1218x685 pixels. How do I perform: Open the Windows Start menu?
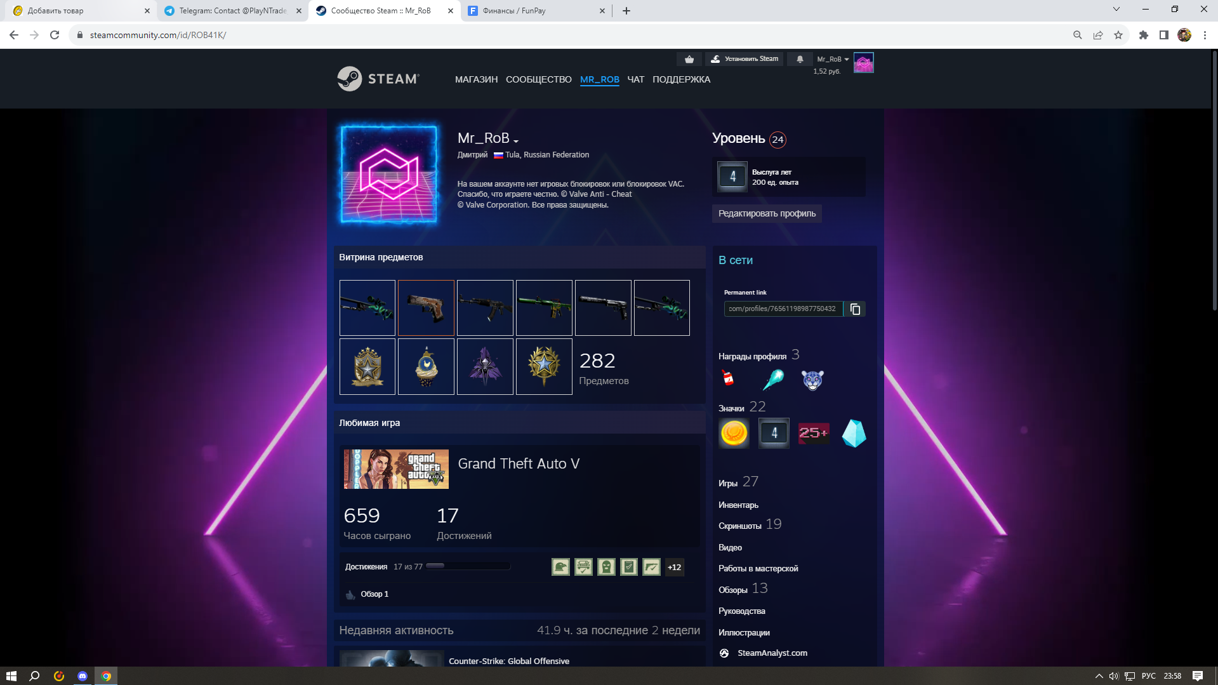[11, 676]
